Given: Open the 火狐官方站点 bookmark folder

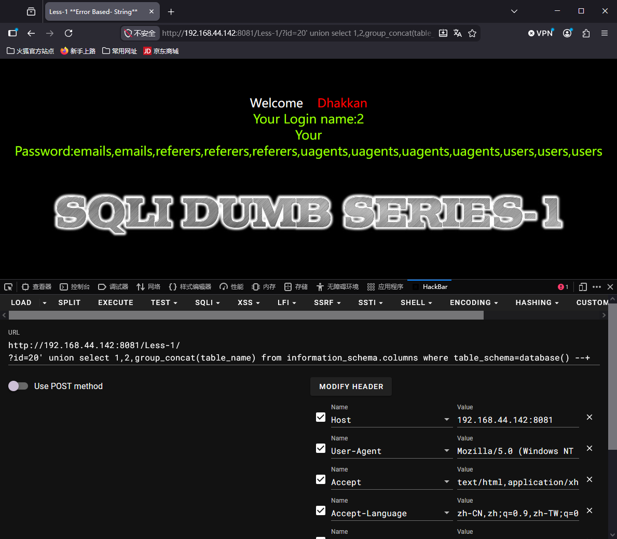Looking at the screenshot, I should [x=30, y=51].
